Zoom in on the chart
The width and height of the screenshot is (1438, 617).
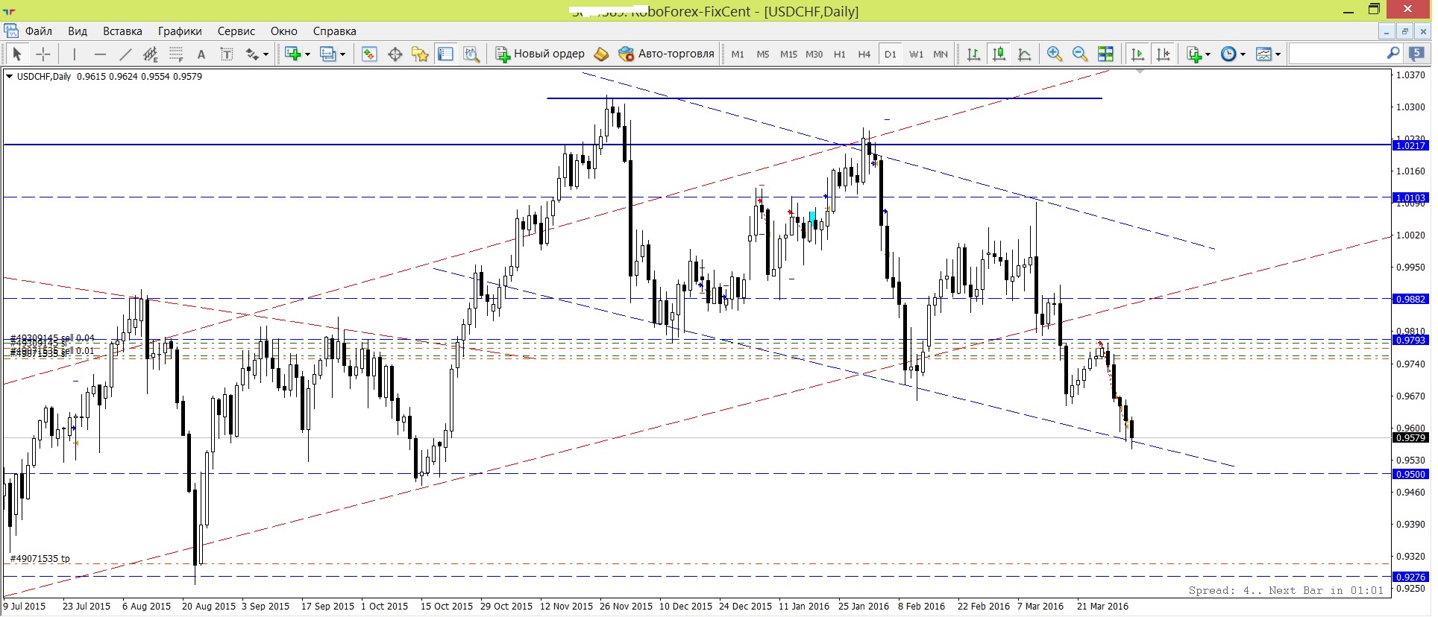[1054, 54]
